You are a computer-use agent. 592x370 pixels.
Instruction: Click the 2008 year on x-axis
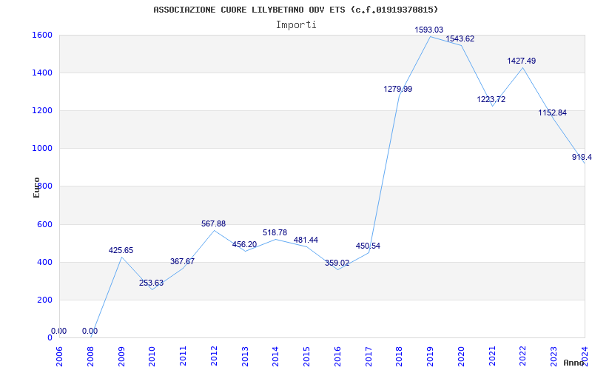pyautogui.click(x=90, y=357)
